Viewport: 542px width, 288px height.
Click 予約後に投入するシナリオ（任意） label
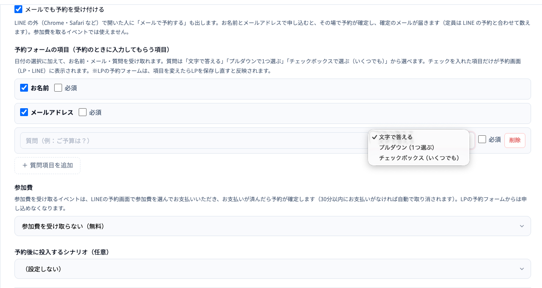coord(62,252)
